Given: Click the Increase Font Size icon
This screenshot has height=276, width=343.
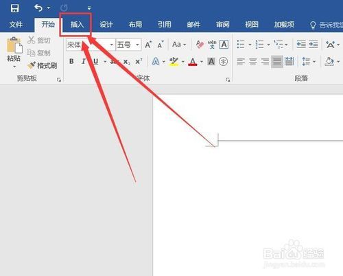Looking at the screenshot, I should pyautogui.click(x=148, y=45).
